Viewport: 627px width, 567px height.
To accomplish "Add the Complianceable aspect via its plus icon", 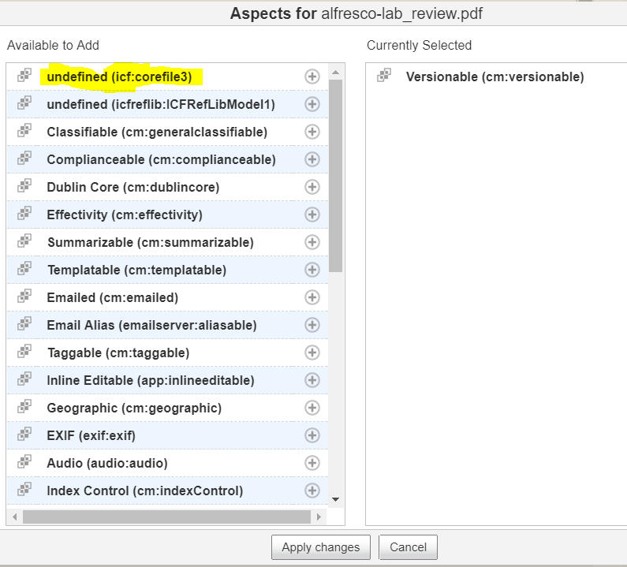I will (x=312, y=159).
